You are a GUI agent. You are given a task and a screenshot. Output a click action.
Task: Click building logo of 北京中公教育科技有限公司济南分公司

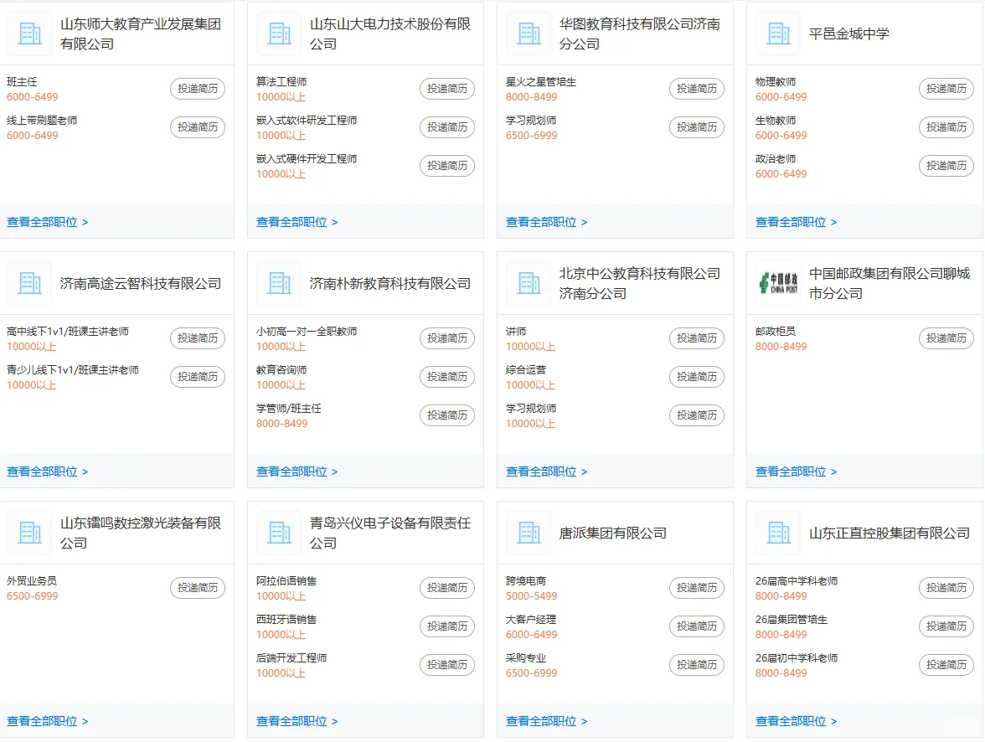click(x=529, y=283)
